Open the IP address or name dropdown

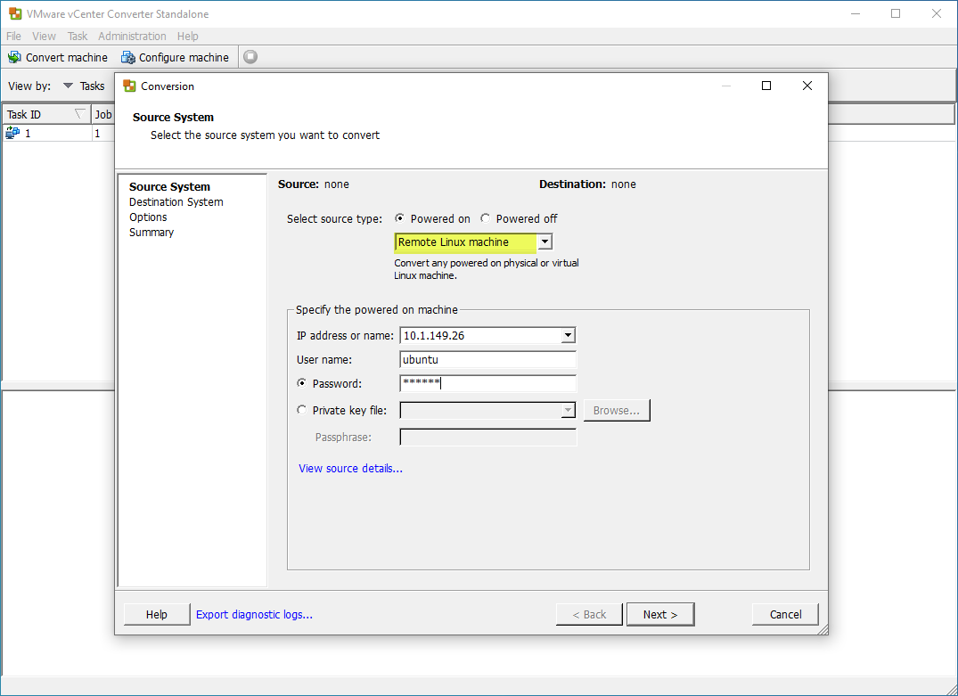pyautogui.click(x=568, y=336)
